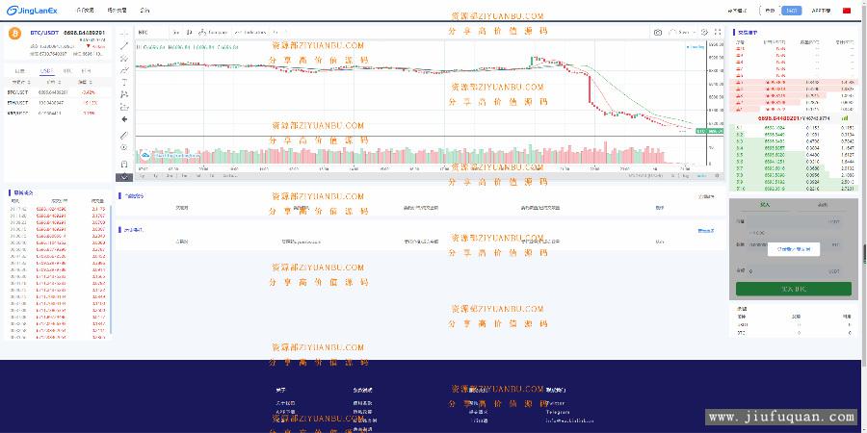Open the Save dropdown arrow
Screen dimensions: 867x433
tap(694, 32)
